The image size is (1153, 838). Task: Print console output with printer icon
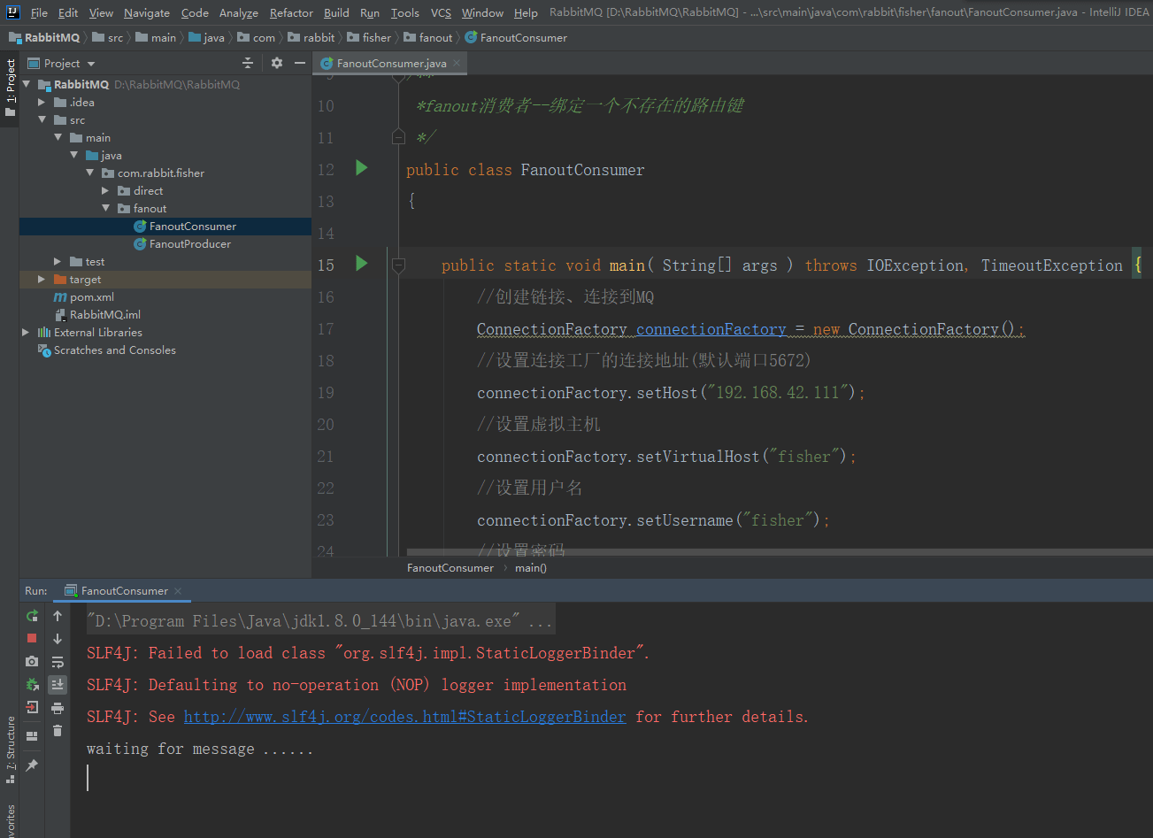coord(58,708)
